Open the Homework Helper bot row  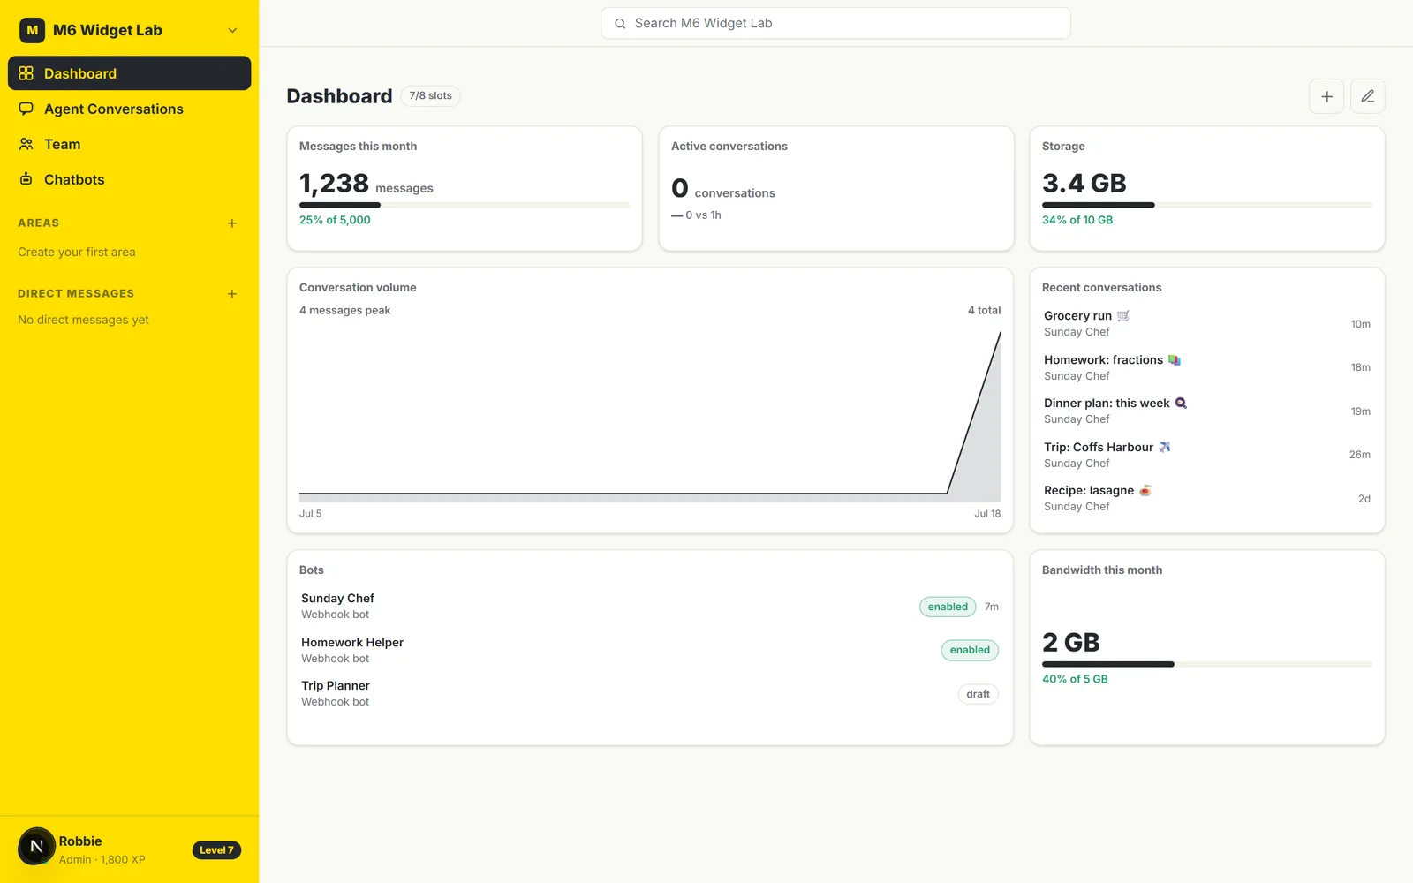pyautogui.click(x=650, y=650)
